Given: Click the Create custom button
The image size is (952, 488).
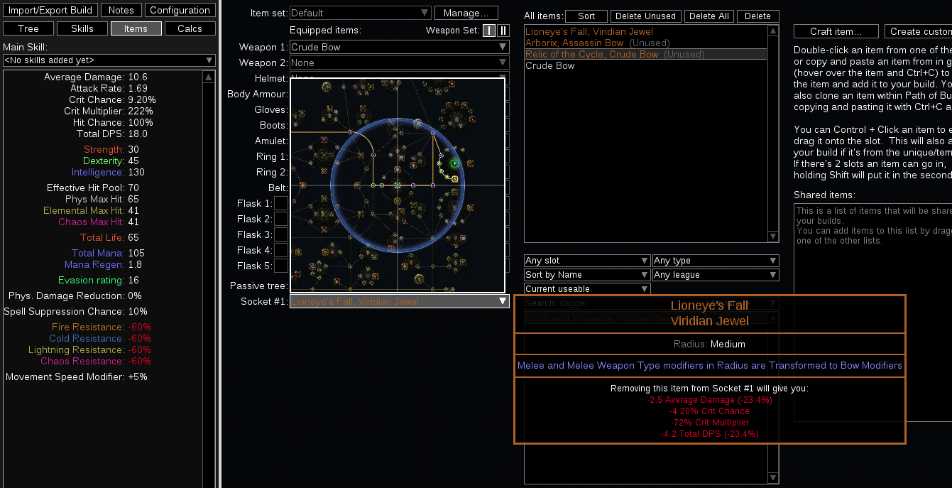Looking at the screenshot, I should (919, 31).
